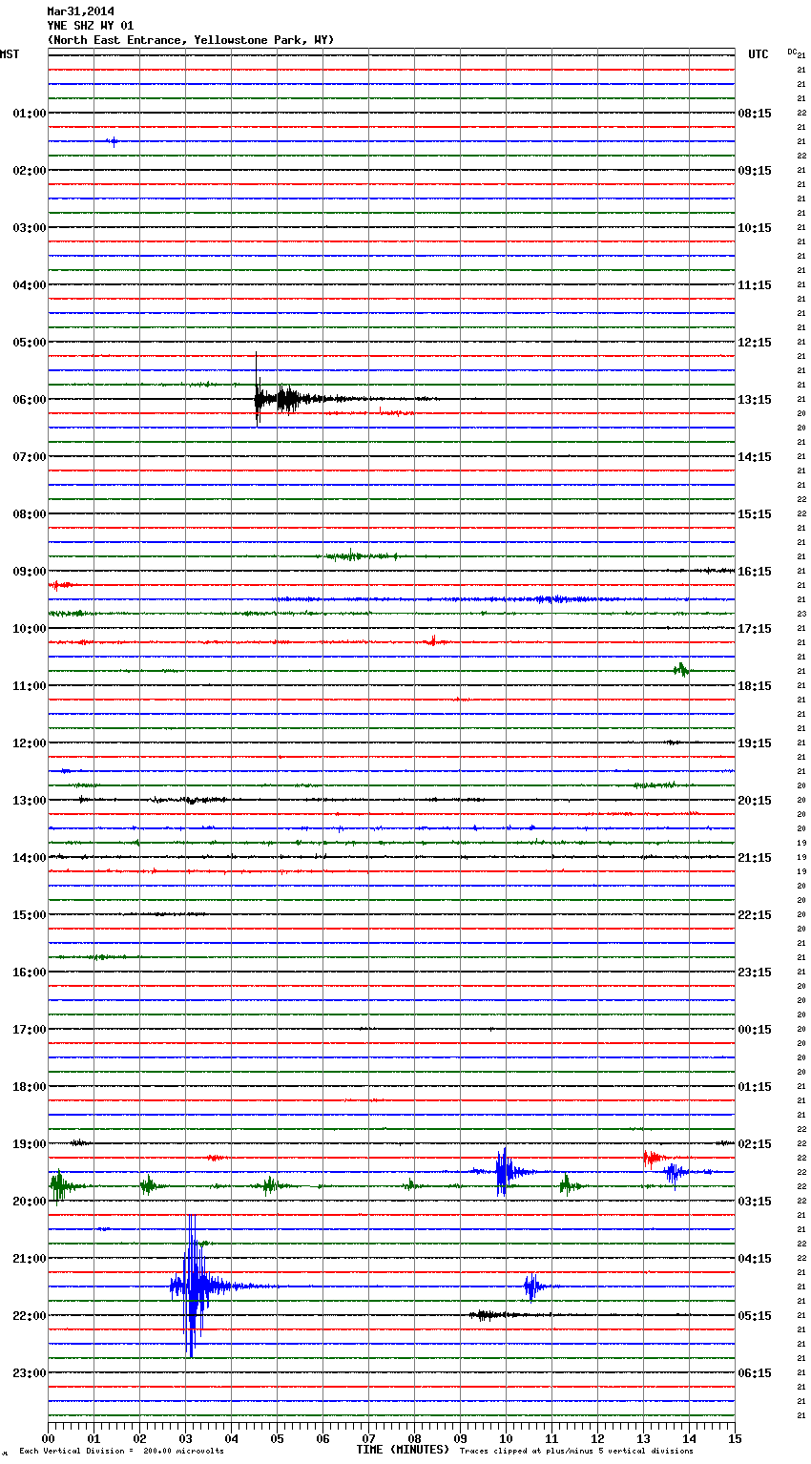Screen dimensions: 811x1464
Task: Select the 11:00 MST time label
Action: tap(30, 686)
